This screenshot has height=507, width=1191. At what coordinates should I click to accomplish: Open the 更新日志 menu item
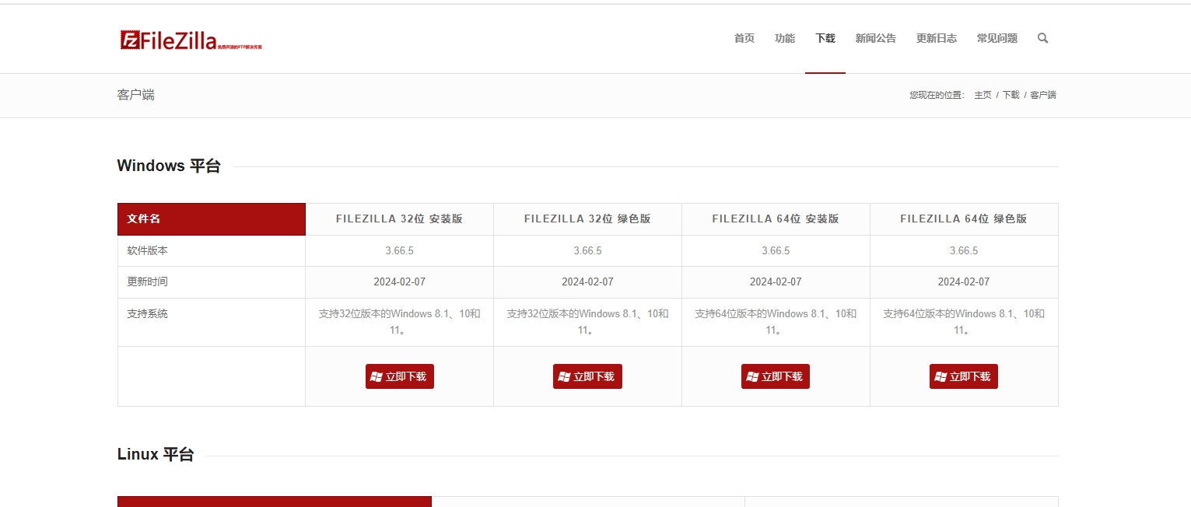click(x=937, y=38)
